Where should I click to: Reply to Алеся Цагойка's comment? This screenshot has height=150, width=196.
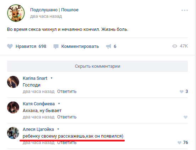67,143
